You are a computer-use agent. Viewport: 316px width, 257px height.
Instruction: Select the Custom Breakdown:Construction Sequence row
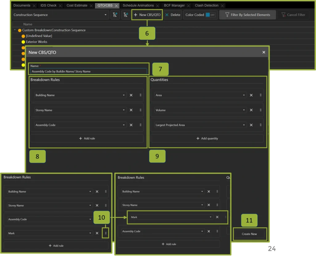pos(54,30)
